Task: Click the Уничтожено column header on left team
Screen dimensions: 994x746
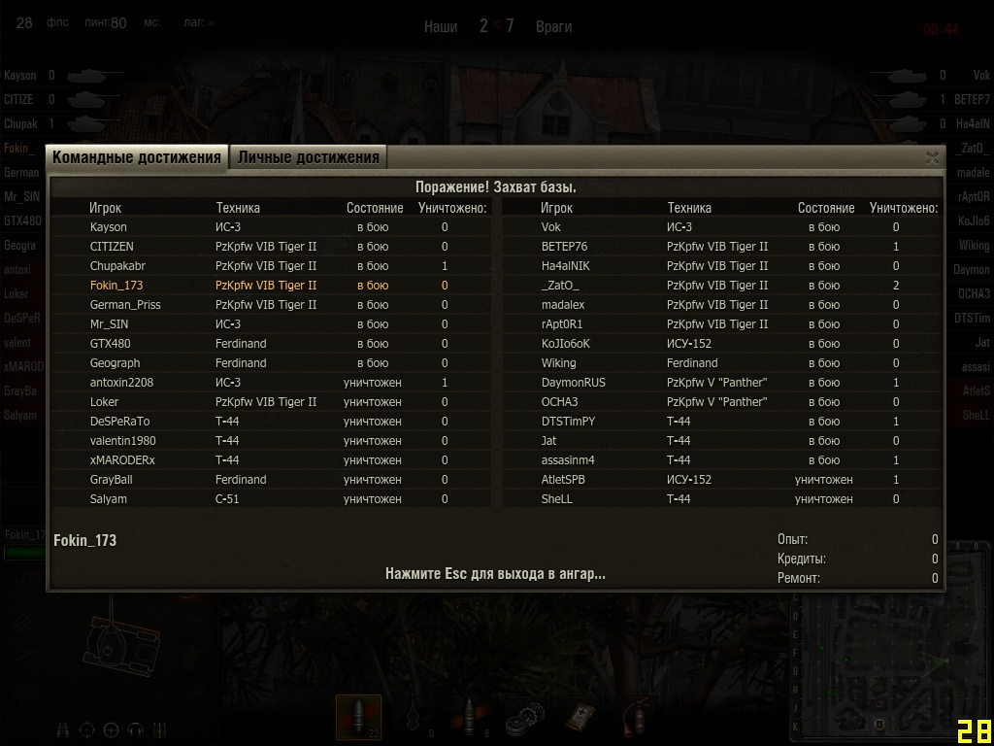Action: tap(452, 208)
